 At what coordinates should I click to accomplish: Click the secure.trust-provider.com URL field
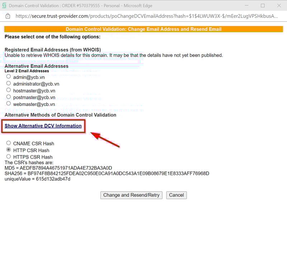(143, 16)
